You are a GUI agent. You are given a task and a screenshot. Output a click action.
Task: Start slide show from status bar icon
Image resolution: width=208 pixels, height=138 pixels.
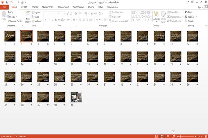tap(174, 136)
